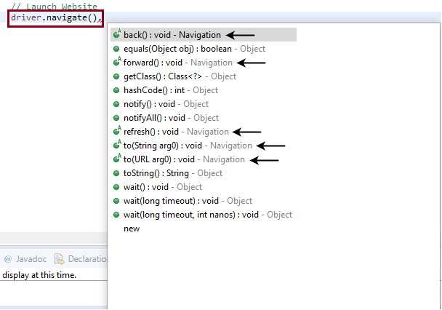
Task: Select wait() : void Object entry
Action: pyautogui.click(x=163, y=187)
